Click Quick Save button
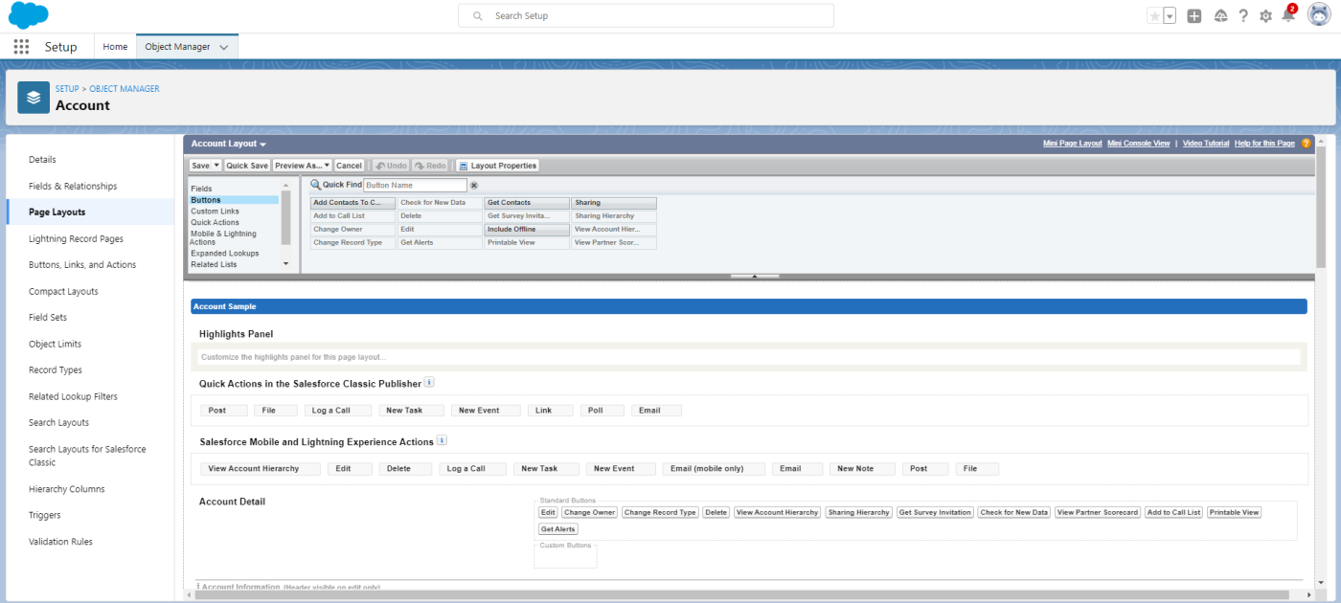This screenshot has height=603, width=1341. point(247,166)
